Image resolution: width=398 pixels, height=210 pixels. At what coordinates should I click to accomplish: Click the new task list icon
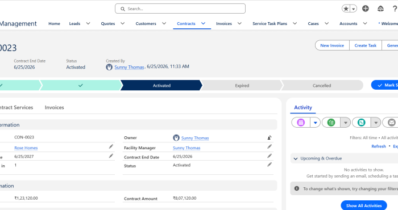pos(331,123)
